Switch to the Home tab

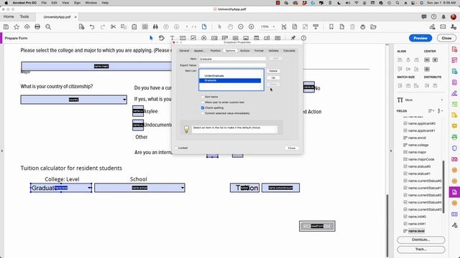pos(9,16)
